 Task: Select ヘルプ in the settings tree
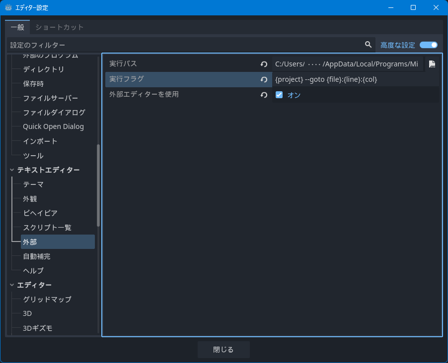[33, 271]
